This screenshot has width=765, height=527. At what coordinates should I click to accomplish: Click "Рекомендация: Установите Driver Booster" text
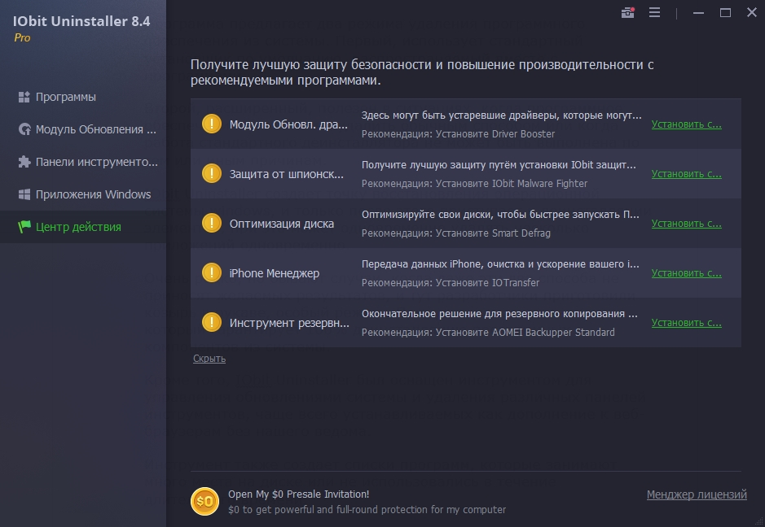(458, 134)
